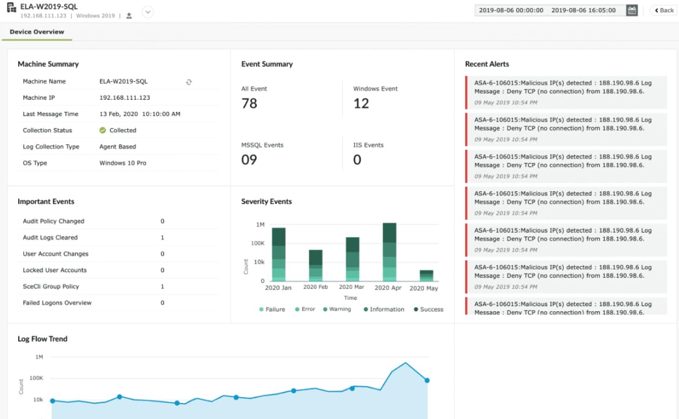
Task: Click the final data point on Log Flow Trend
Action: pyautogui.click(x=427, y=380)
